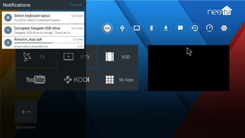Open the speed test gauge icon
The width and height of the screenshot is (245, 138).
coord(209,28)
